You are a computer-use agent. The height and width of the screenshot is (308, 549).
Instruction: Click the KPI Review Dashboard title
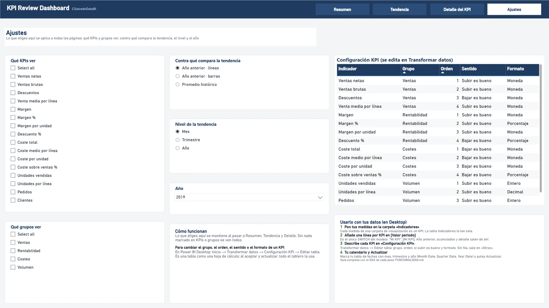point(38,8)
